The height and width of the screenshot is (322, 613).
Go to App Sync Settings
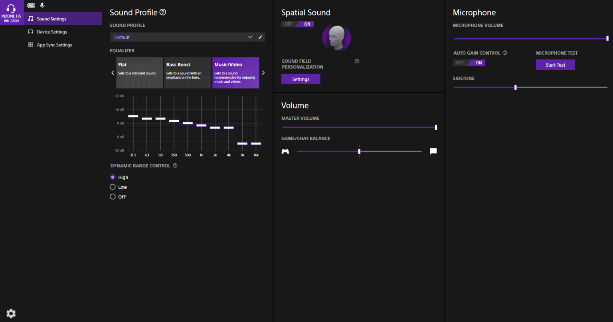(x=54, y=45)
